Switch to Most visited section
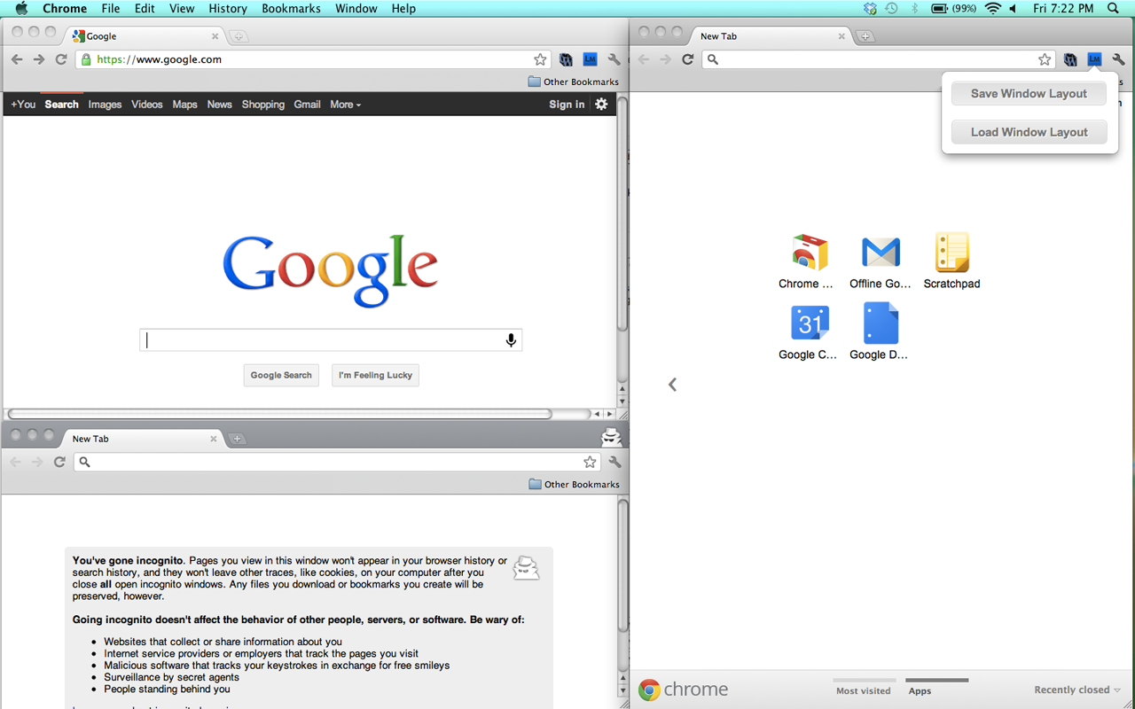 [863, 690]
